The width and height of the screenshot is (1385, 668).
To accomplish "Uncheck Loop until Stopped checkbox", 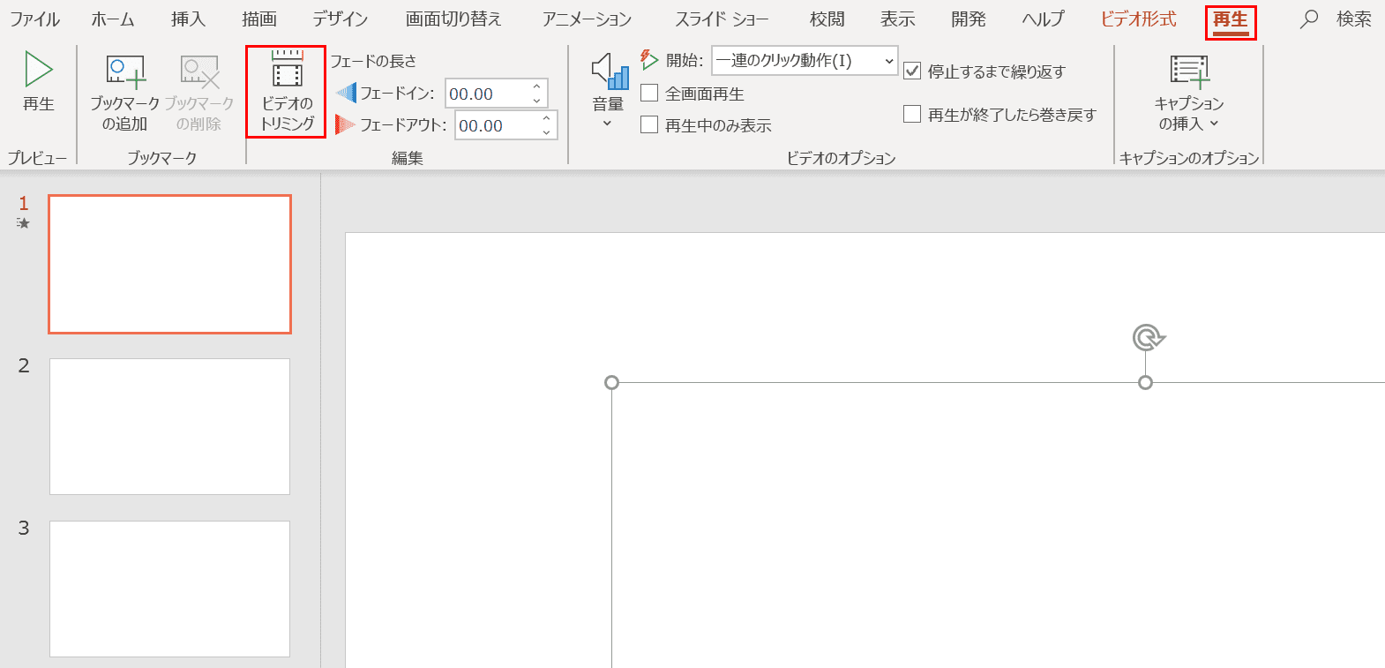I will coord(912,71).
